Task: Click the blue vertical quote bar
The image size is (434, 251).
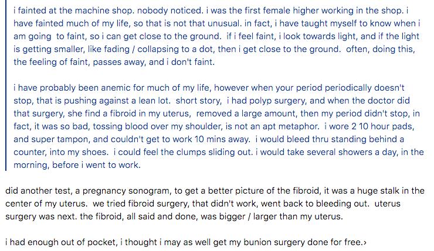Action: tap(6, 85)
